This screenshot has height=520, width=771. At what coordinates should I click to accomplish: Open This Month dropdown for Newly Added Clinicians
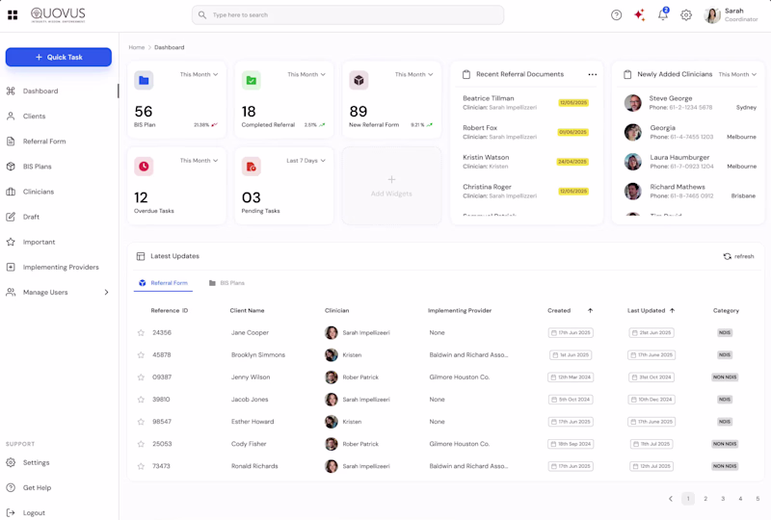coord(737,75)
